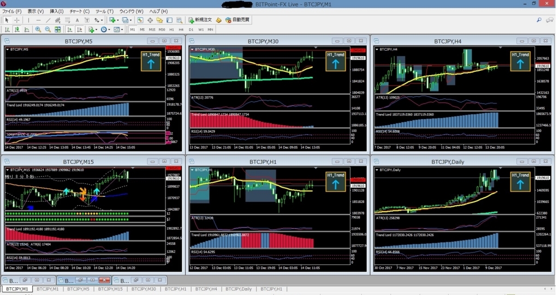Tile chart windows icon
559x295 pixels.
pos(57,29)
